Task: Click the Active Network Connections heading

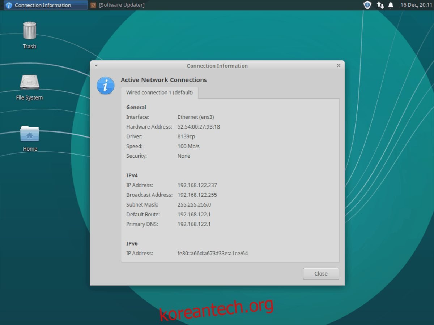Action: click(x=163, y=80)
